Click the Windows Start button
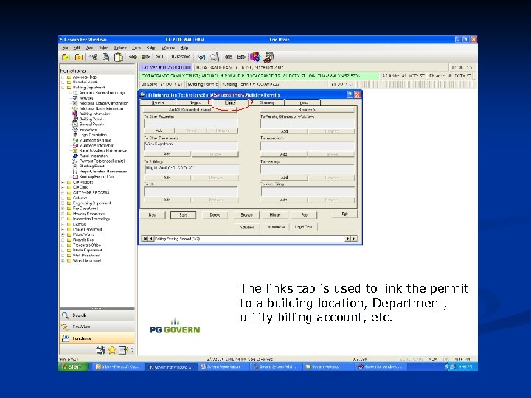The image size is (531, 398). click(x=73, y=366)
